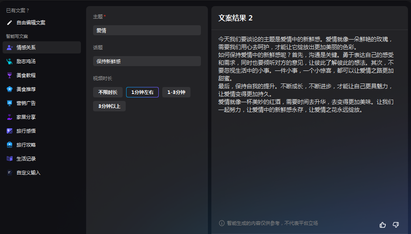Switch to 营销广告 category label
Image resolution: width=411 pixels, height=234 pixels.
coord(26,103)
